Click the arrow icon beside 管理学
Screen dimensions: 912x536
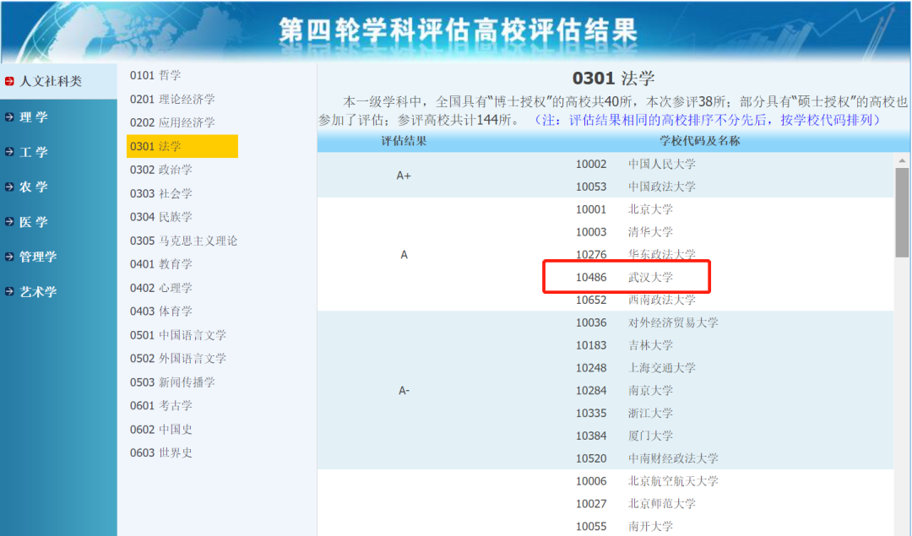pyautogui.click(x=9, y=257)
